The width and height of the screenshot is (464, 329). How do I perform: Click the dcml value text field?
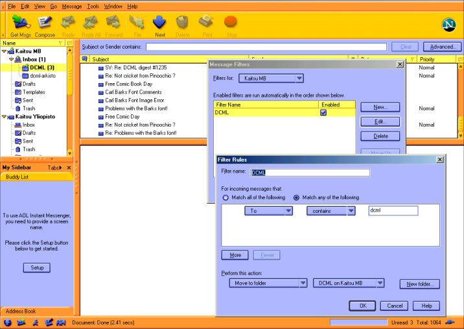393,210
